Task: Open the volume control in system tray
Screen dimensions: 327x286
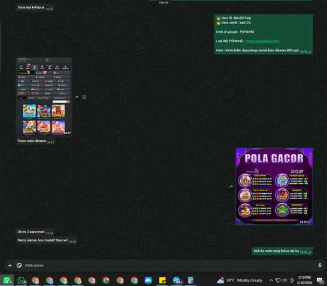Action: tap(284, 280)
